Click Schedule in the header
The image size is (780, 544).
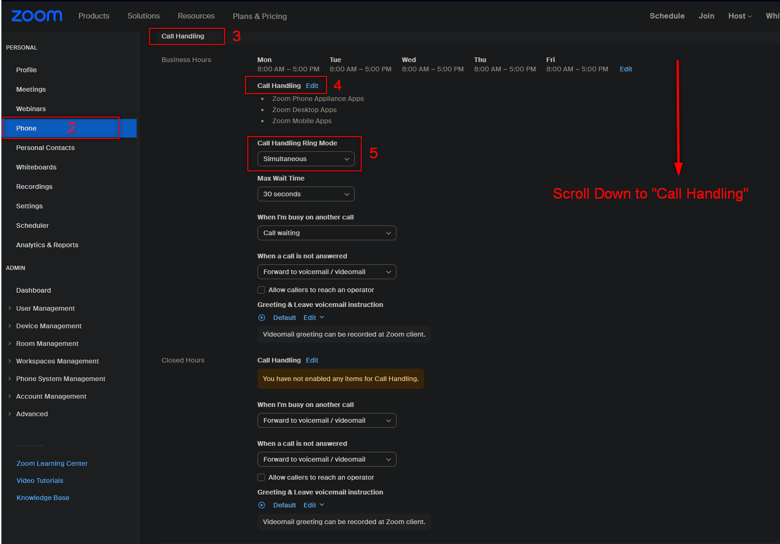point(667,16)
